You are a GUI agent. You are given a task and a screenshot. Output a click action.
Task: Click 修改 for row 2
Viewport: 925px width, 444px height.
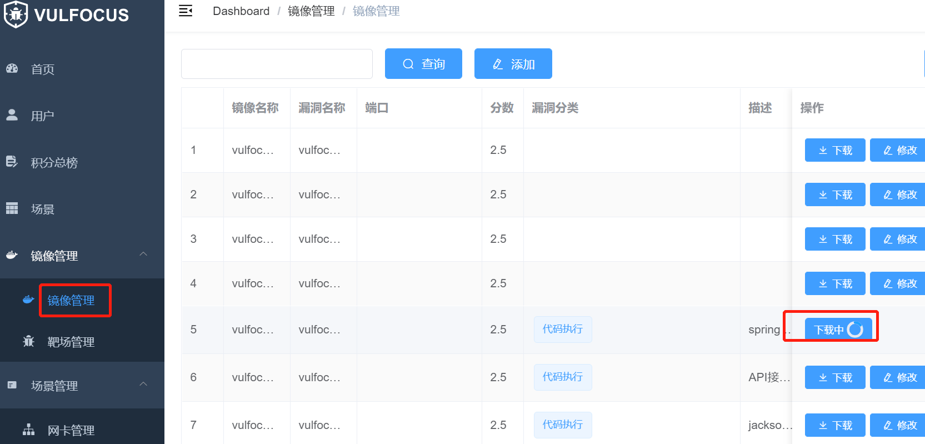[898, 194]
